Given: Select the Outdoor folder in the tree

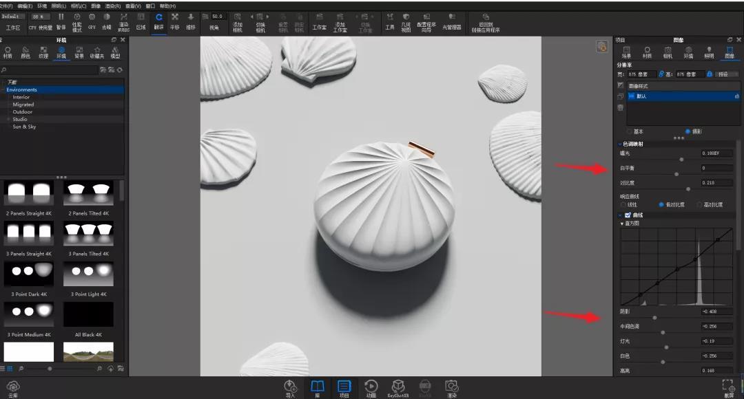Looking at the screenshot, I should (x=22, y=112).
